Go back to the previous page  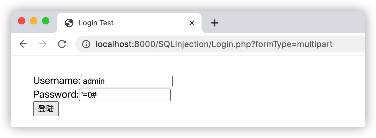tap(23, 44)
